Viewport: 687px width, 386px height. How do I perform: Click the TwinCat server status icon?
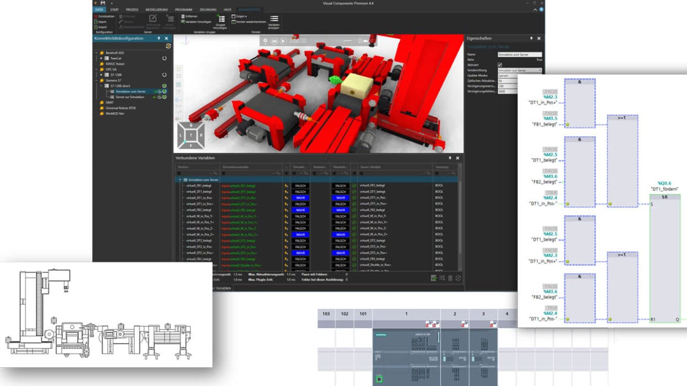click(164, 58)
